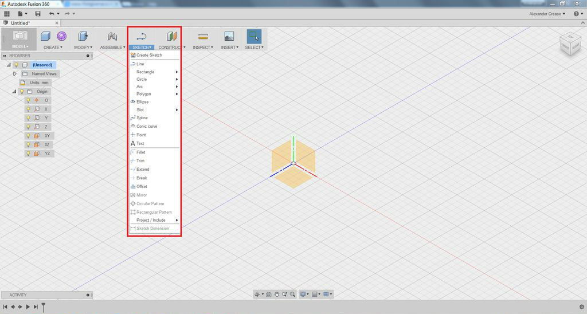587x314 pixels.
Task: Click the Save disk icon
Action: (x=38, y=14)
